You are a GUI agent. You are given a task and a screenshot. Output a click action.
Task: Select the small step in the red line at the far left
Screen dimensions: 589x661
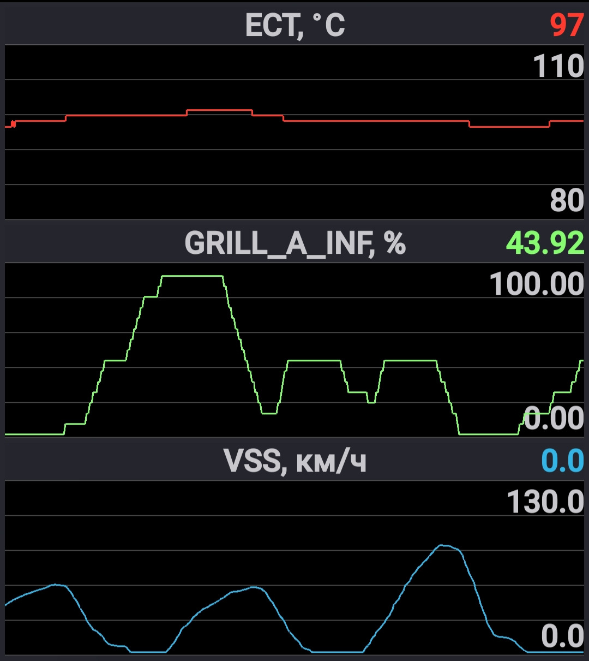click(13, 124)
